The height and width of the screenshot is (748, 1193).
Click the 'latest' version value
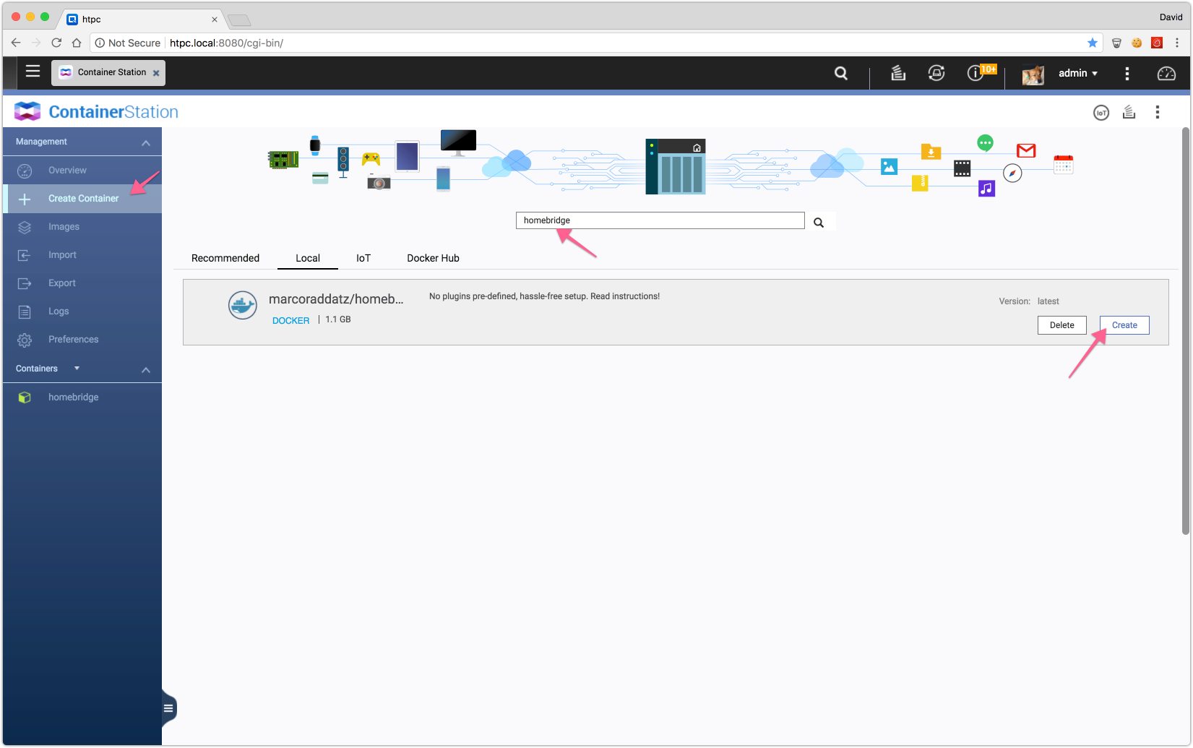coord(1048,301)
